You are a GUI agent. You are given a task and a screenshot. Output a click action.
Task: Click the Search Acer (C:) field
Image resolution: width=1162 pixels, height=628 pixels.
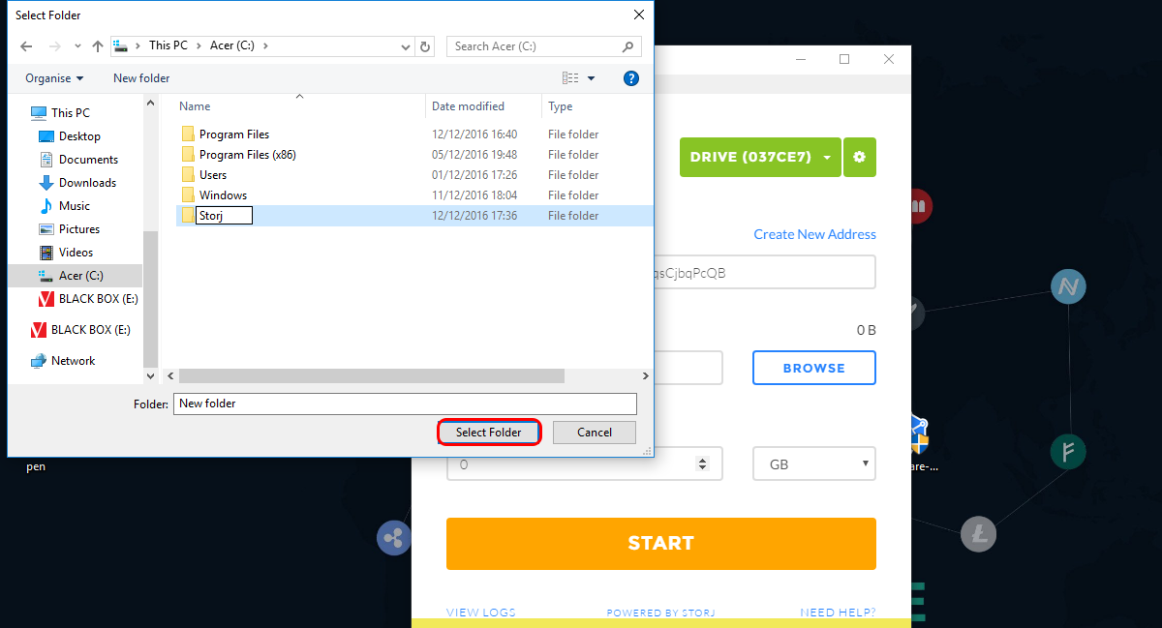point(544,46)
